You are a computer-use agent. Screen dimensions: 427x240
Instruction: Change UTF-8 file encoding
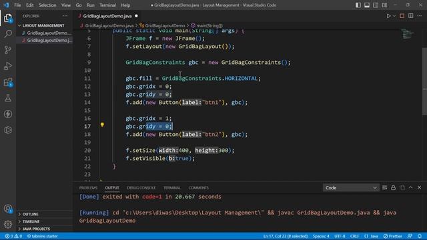click(340, 236)
